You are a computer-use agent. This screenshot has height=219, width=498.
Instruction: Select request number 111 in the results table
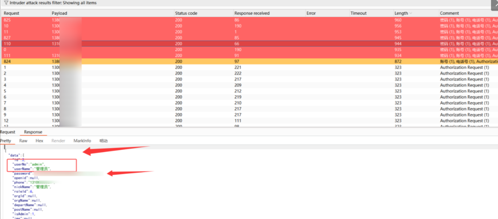(x=249, y=56)
